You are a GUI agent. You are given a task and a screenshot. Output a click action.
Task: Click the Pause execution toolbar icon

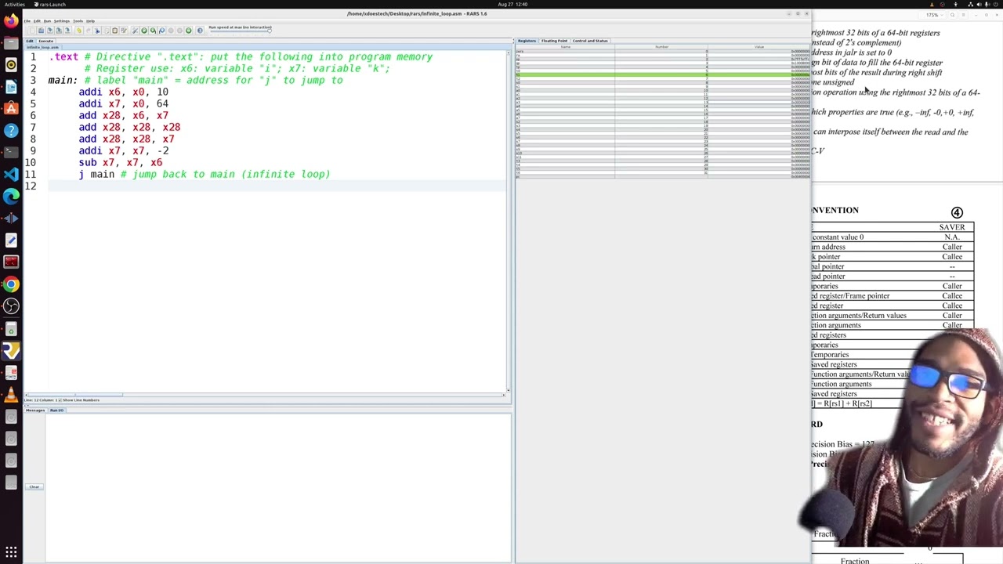171,31
